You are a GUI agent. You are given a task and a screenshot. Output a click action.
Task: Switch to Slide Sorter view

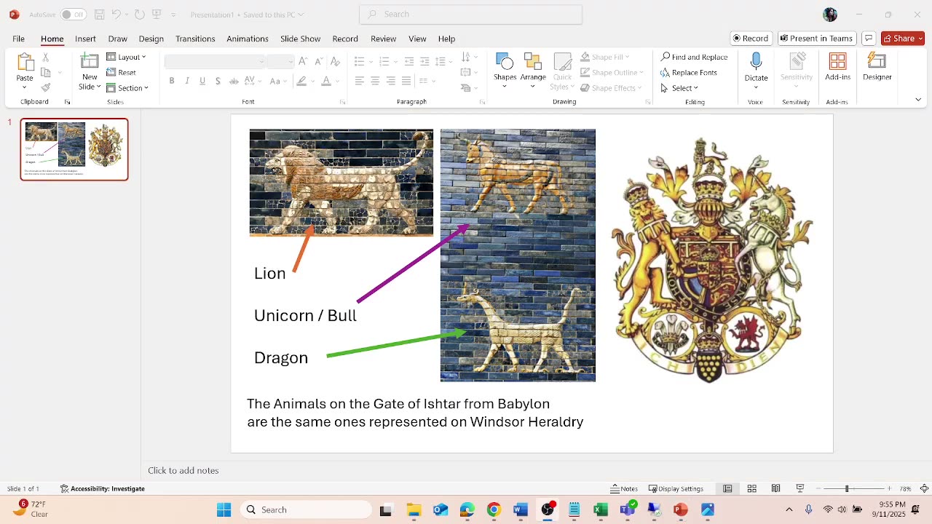752,489
